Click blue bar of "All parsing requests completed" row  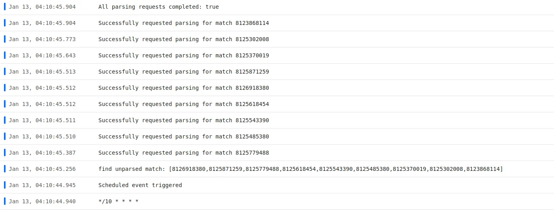click(5, 6)
